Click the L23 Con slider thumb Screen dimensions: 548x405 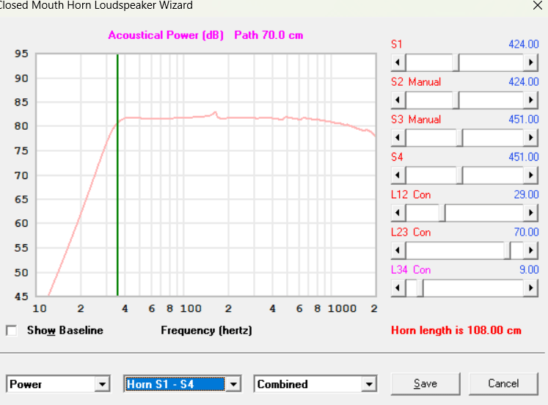[507, 250]
